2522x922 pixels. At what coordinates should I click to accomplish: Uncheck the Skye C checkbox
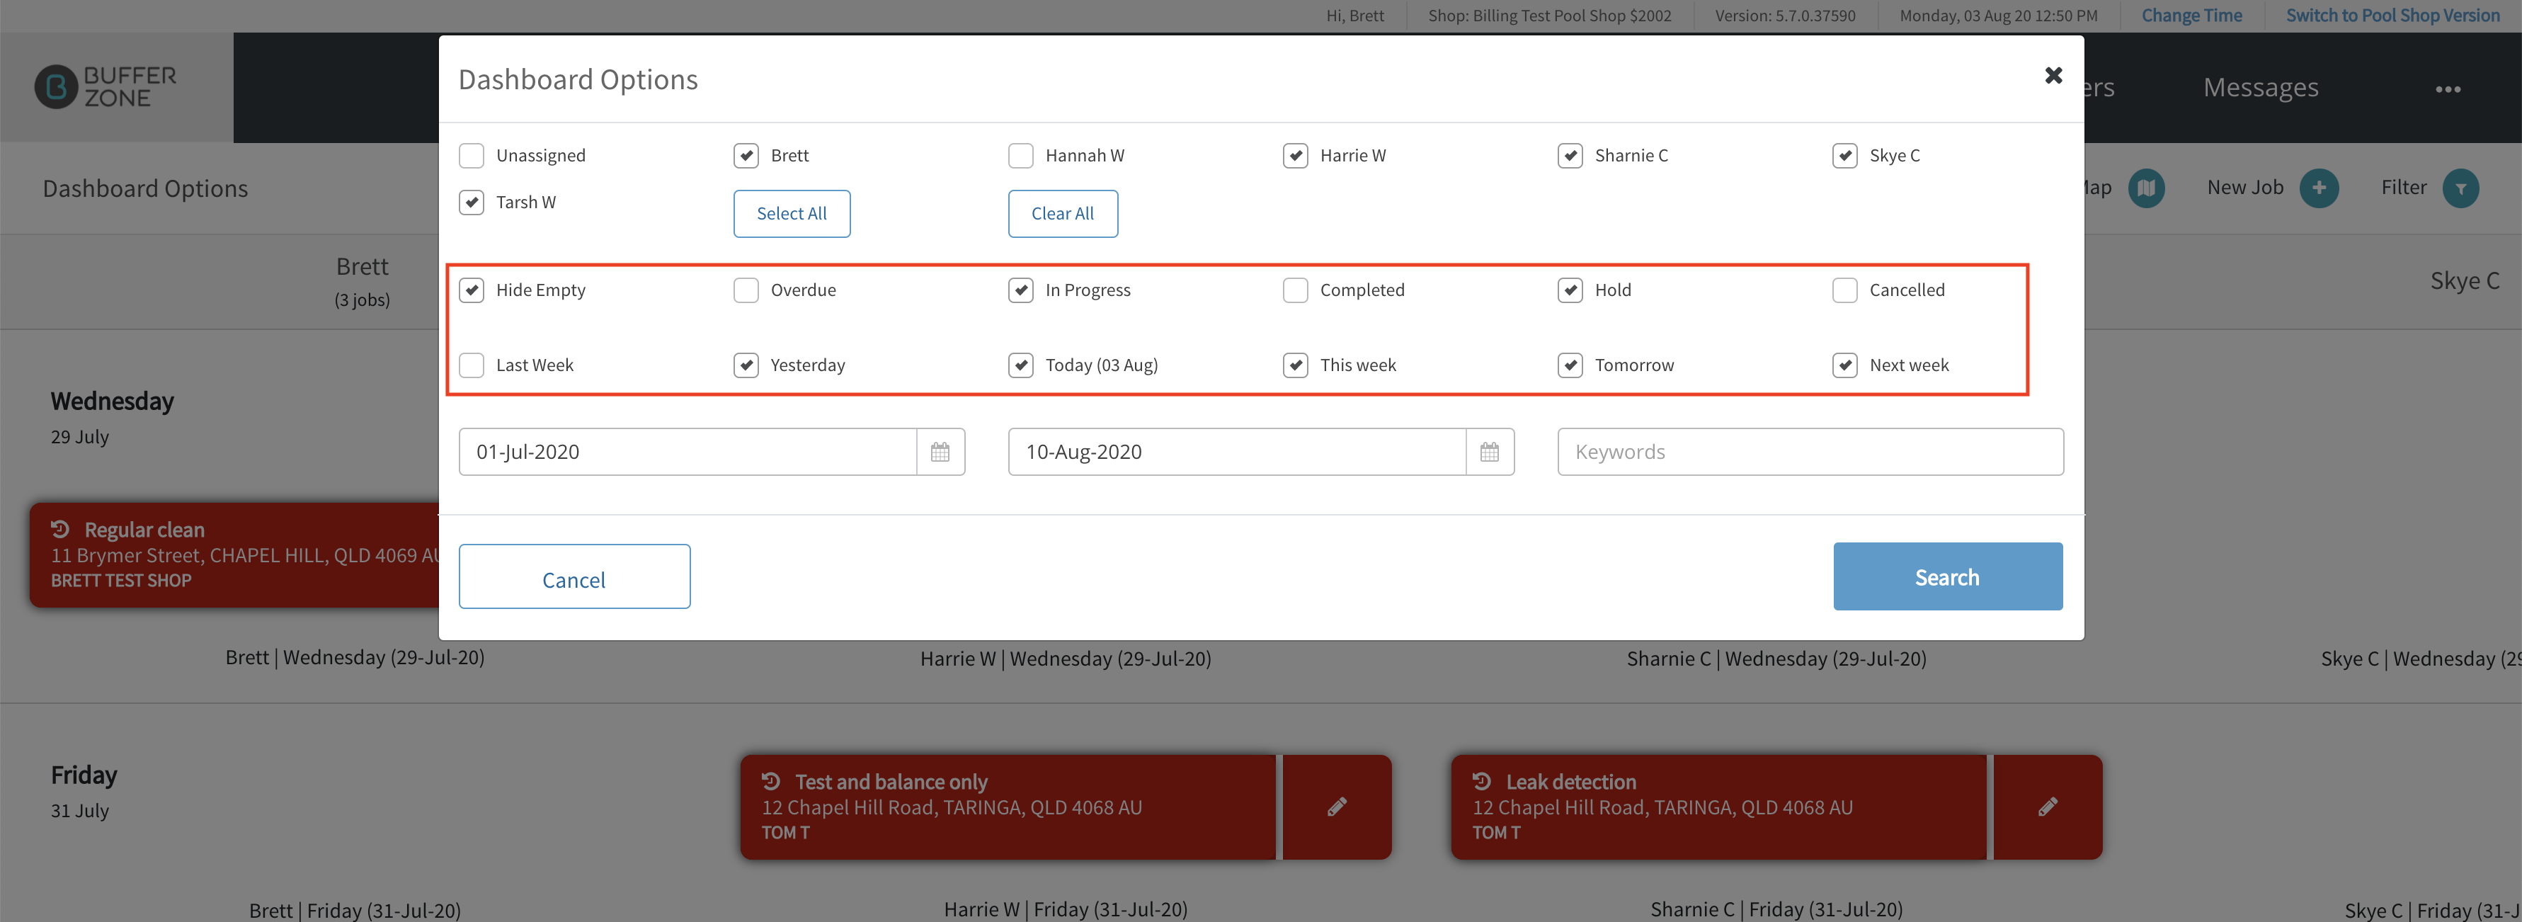point(1846,156)
